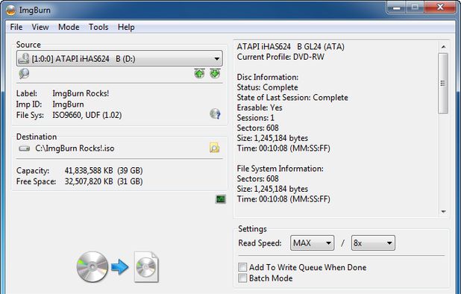Load the drive tray with down arrow
Image resolution: width=461 pixels, height=294 pixels.
click(215, 73)
